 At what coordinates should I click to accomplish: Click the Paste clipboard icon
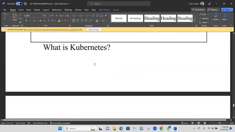pyautogui.click(x=15, y=16)
